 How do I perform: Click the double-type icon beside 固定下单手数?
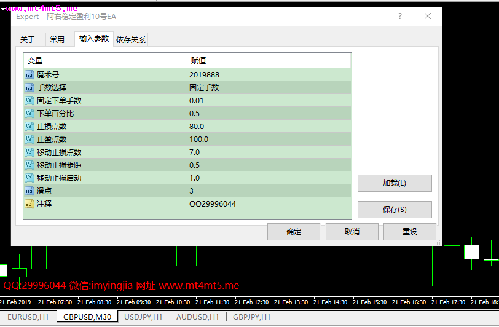[29, 101]
